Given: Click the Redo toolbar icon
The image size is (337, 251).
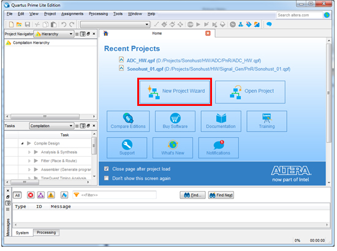Looking at the screenshot, I should 72,24.
